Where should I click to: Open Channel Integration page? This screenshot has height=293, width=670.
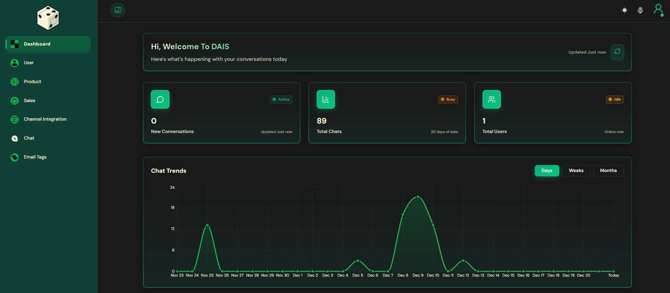click(45, 119)
